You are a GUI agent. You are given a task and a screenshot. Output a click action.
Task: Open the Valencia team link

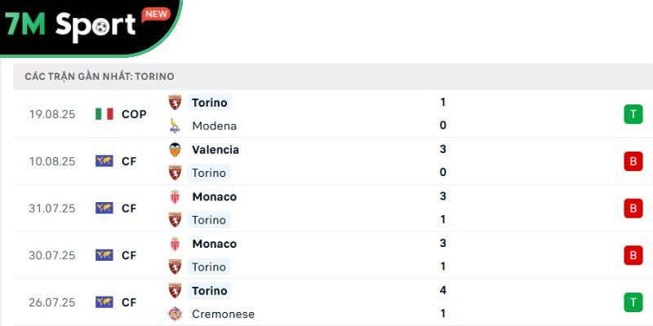(215, 150)
